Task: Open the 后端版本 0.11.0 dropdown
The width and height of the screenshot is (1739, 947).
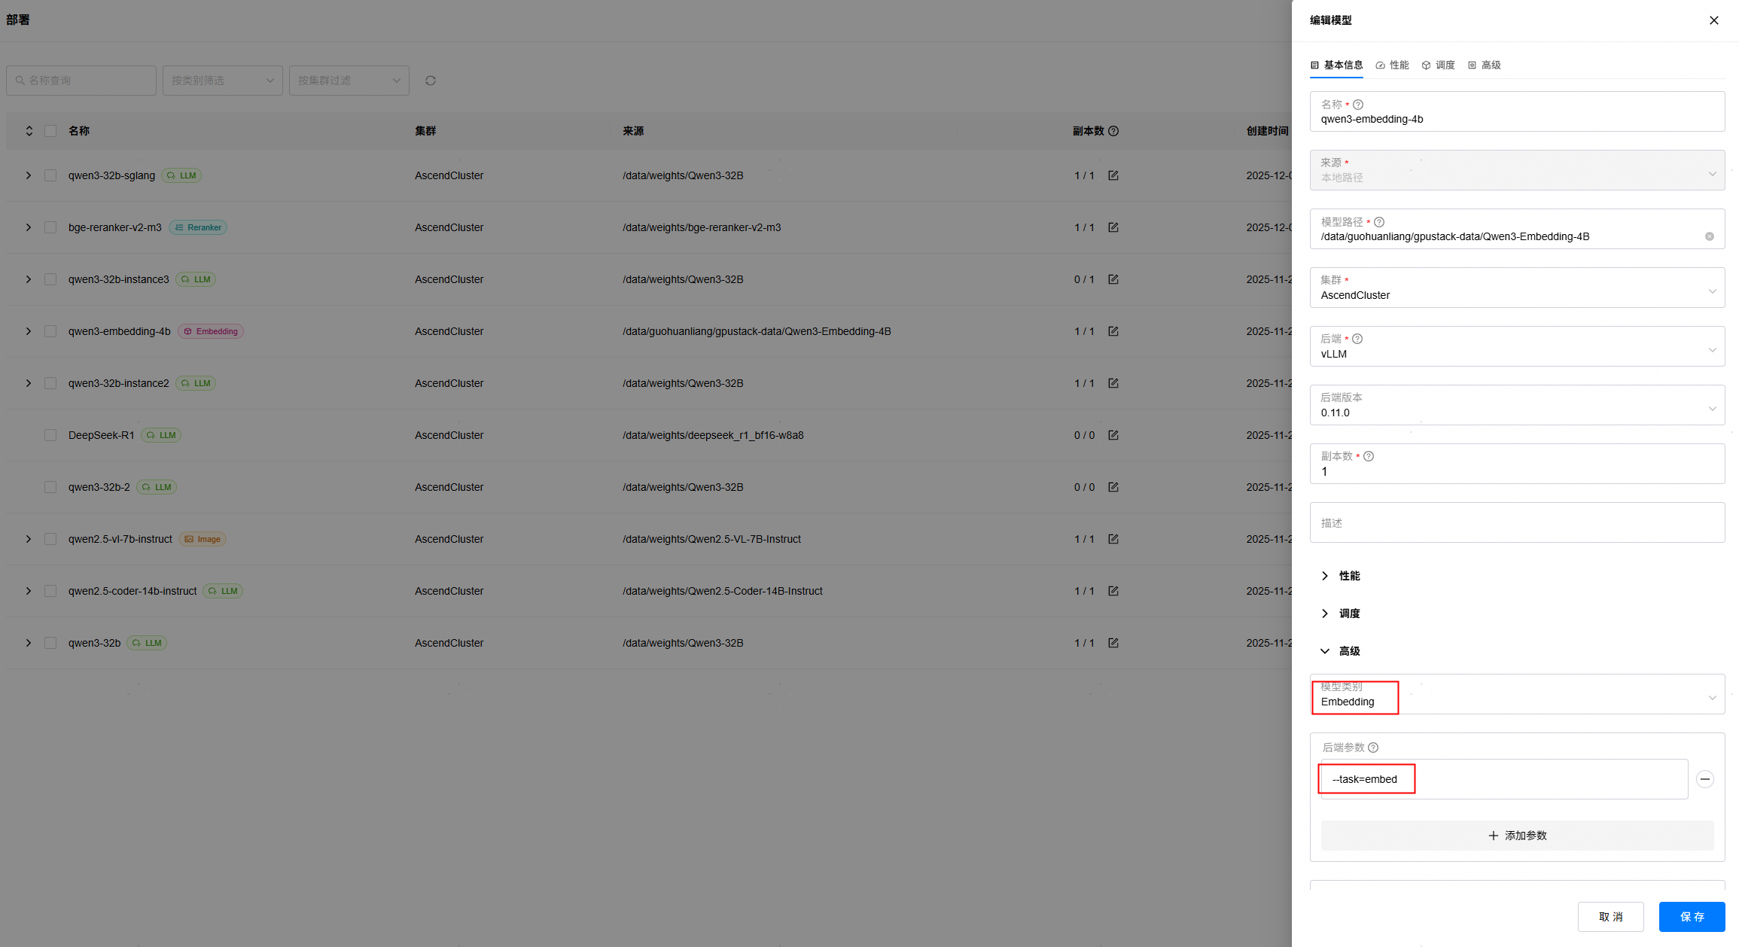Action: (x=1517, y=405)
